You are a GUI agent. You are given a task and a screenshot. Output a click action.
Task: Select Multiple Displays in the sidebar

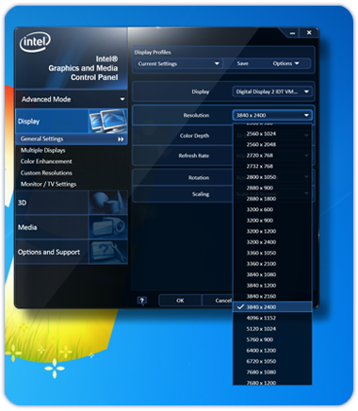(x=43, y=150)
